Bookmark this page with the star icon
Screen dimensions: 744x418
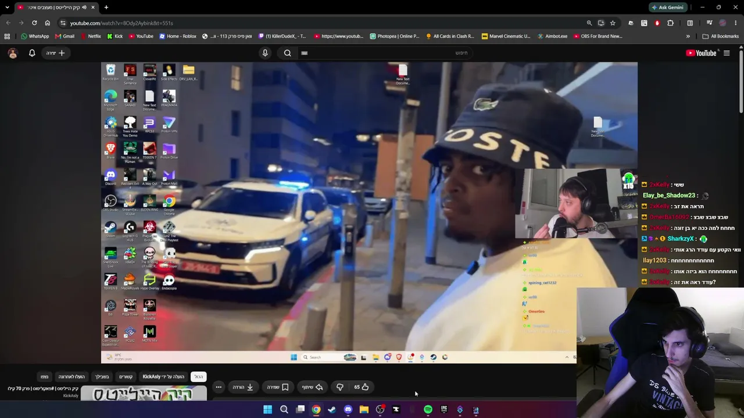pyautogui.click(x=613, y=23)
